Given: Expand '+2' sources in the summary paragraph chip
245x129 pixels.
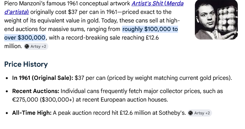Looking at the screenshot, I should tap(44, 46).
